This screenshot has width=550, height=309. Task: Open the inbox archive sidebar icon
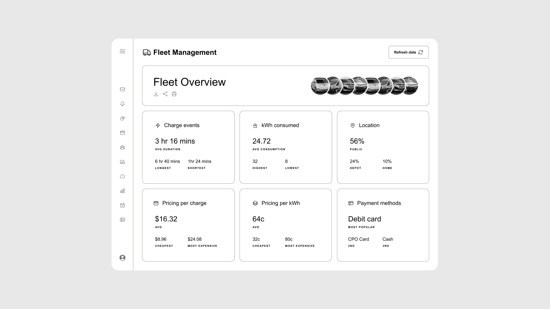(x=123, y=133)
